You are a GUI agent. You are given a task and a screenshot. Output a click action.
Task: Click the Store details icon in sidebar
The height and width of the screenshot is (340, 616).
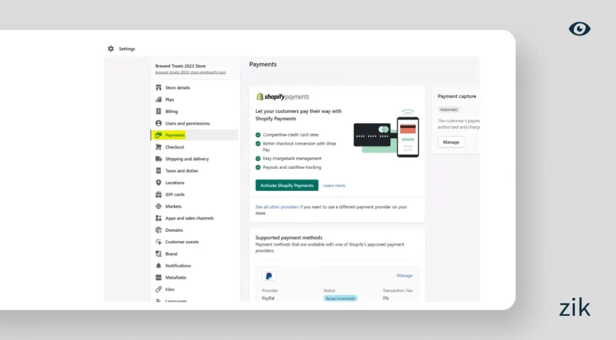point(159,88)
